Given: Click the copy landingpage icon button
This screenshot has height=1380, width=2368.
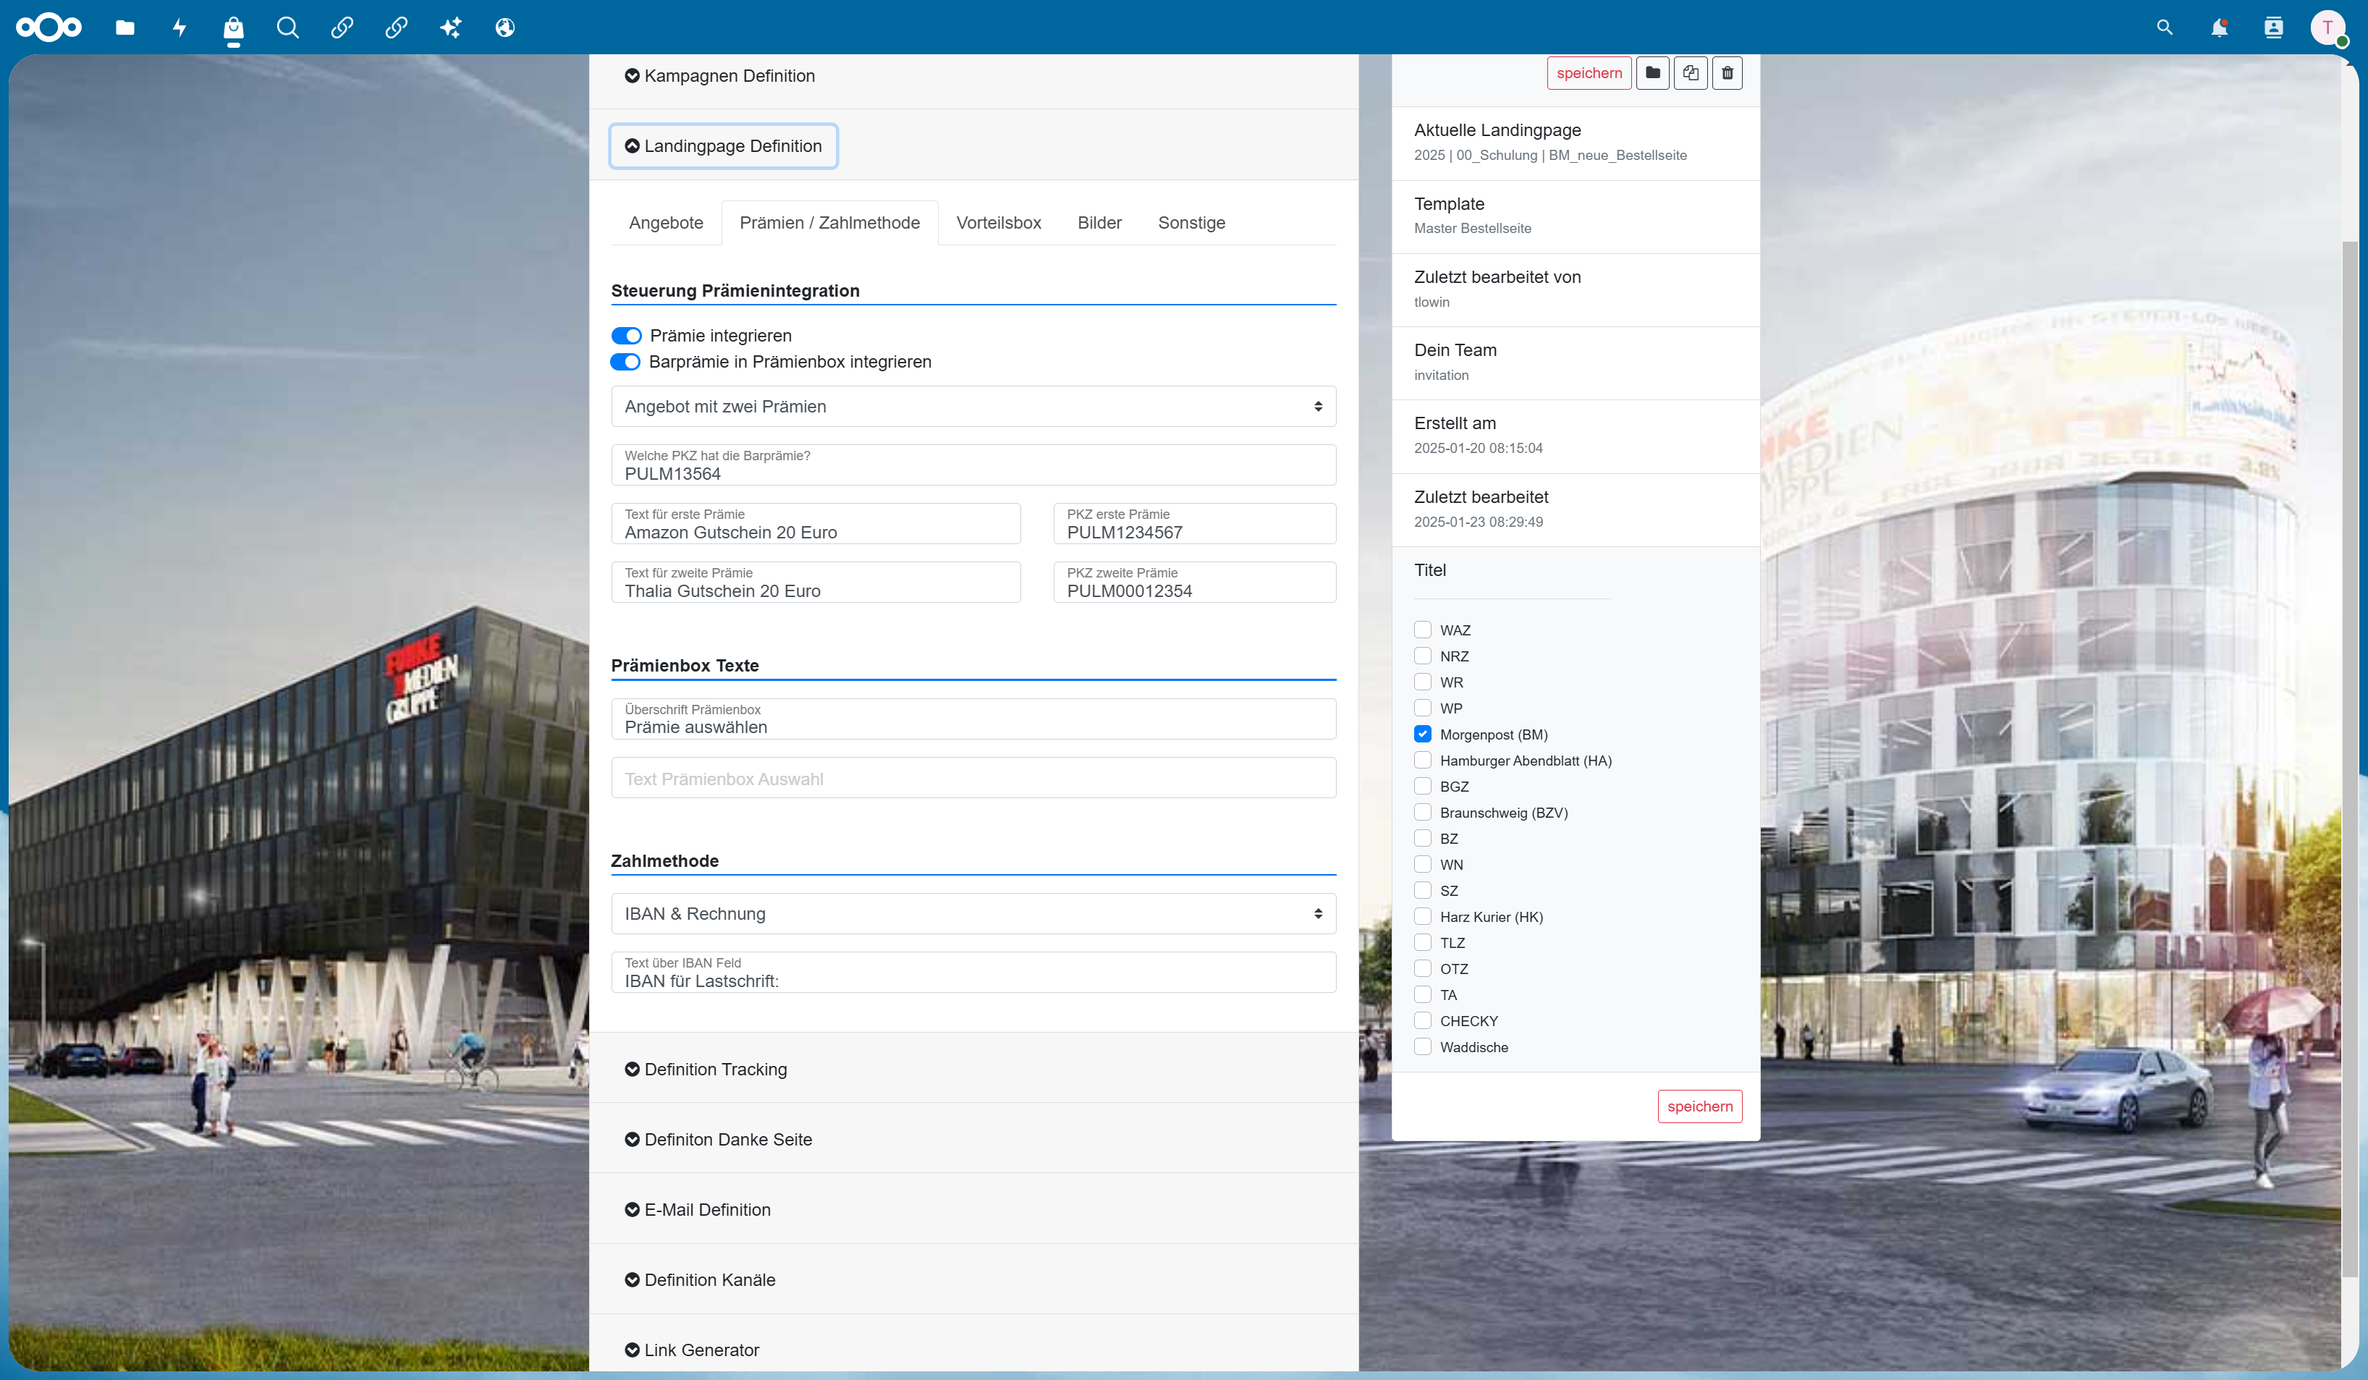Looking at the screenshot, I should pyautogui.click(x=1691, y=72).
